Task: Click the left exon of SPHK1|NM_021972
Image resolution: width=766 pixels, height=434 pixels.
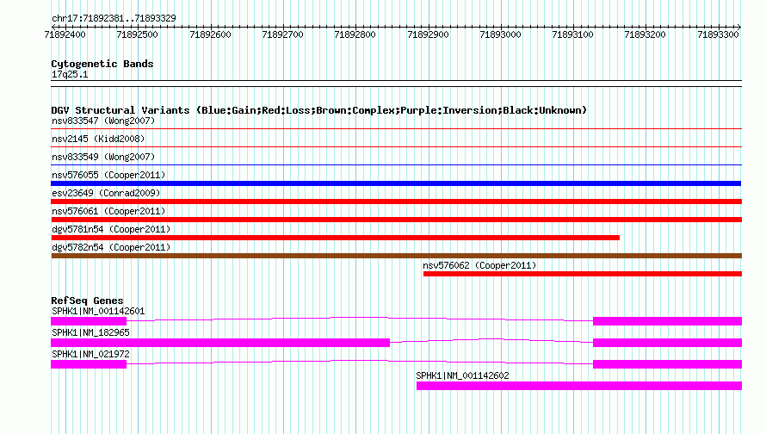Action: point(89,364)
